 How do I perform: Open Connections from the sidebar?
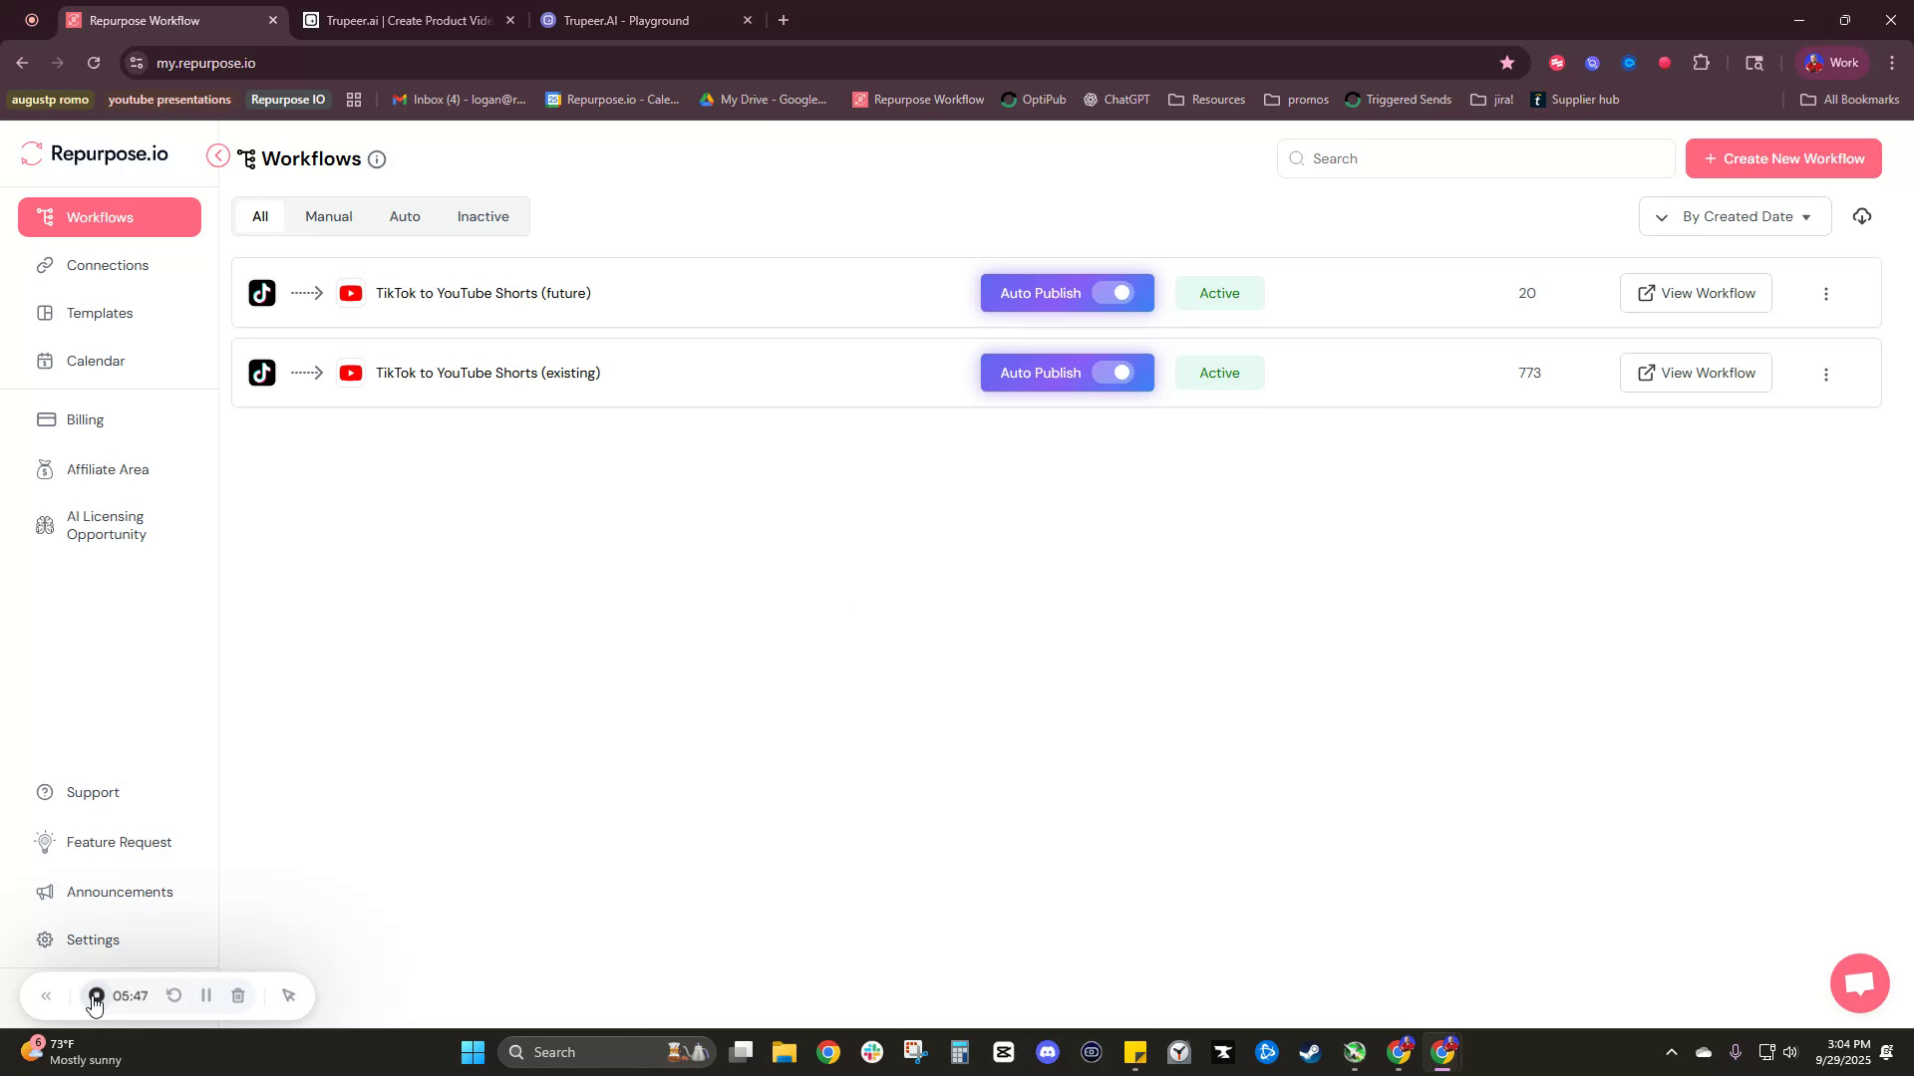coord(107,265)
